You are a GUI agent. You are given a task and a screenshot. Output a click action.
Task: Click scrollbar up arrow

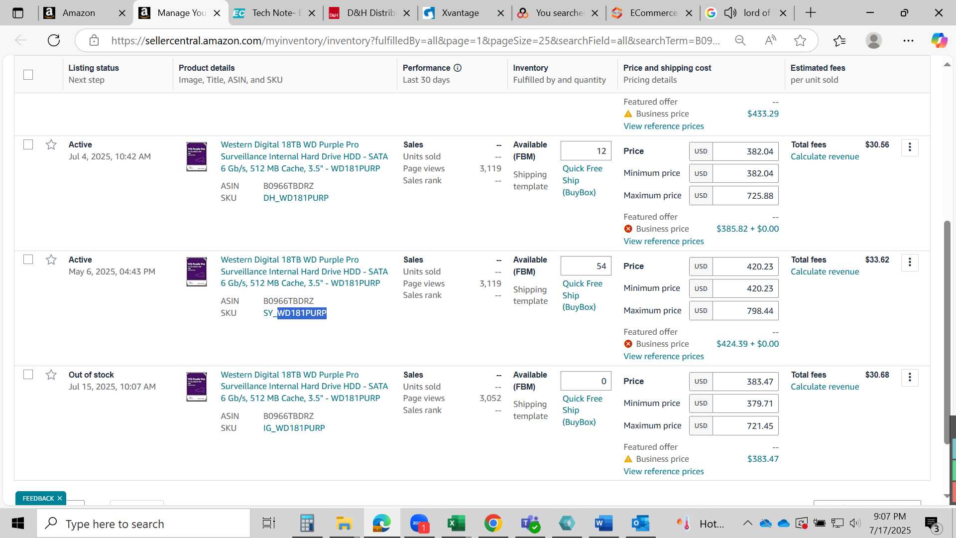(x=947, y=65)
